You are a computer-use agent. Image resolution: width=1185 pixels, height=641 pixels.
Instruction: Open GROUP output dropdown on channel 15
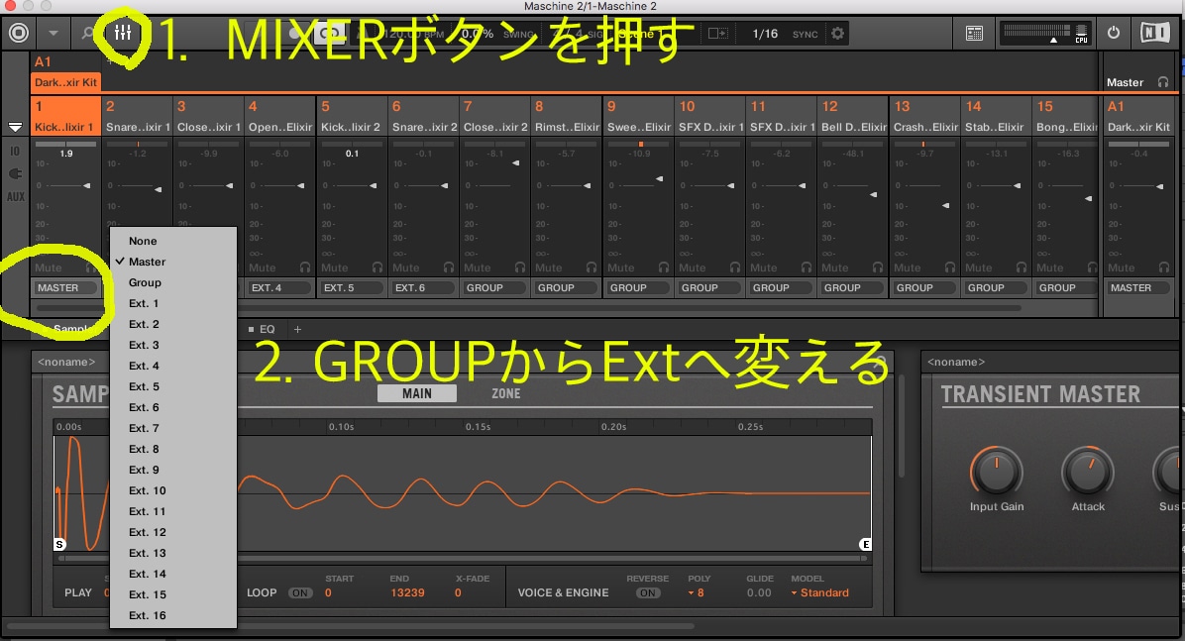[1066, 288]
